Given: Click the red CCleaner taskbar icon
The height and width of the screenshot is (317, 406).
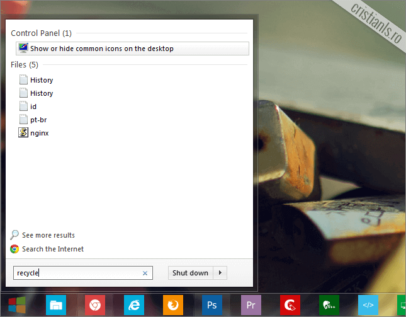Looking at the screenshot, I should click(290, 305).
